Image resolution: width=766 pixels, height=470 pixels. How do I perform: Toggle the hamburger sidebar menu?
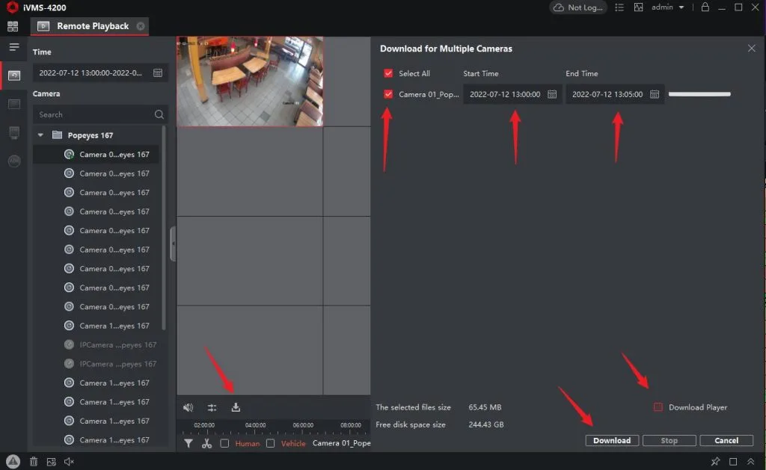[14, 47]
